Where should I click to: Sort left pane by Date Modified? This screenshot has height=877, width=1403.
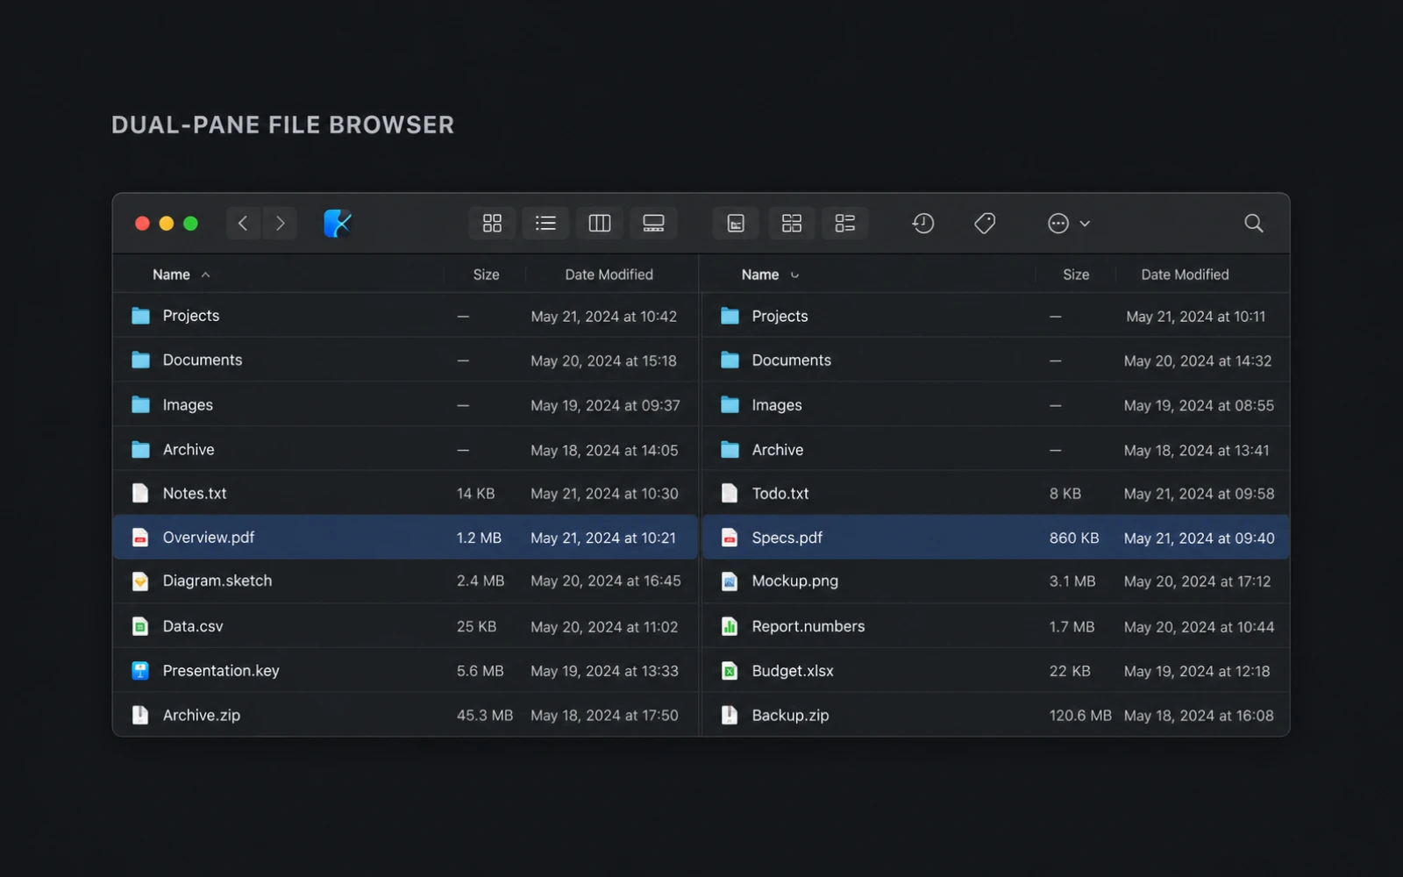click(609, 275)
